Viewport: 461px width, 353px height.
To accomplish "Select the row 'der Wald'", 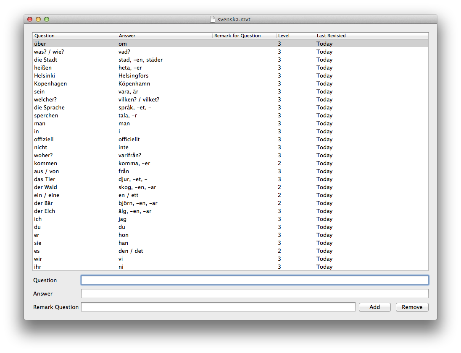I will coord(230,187).
